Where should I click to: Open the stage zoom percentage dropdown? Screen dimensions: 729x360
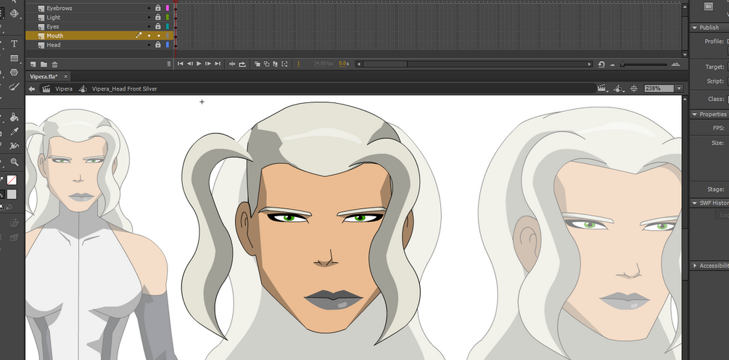pos(679,89)
